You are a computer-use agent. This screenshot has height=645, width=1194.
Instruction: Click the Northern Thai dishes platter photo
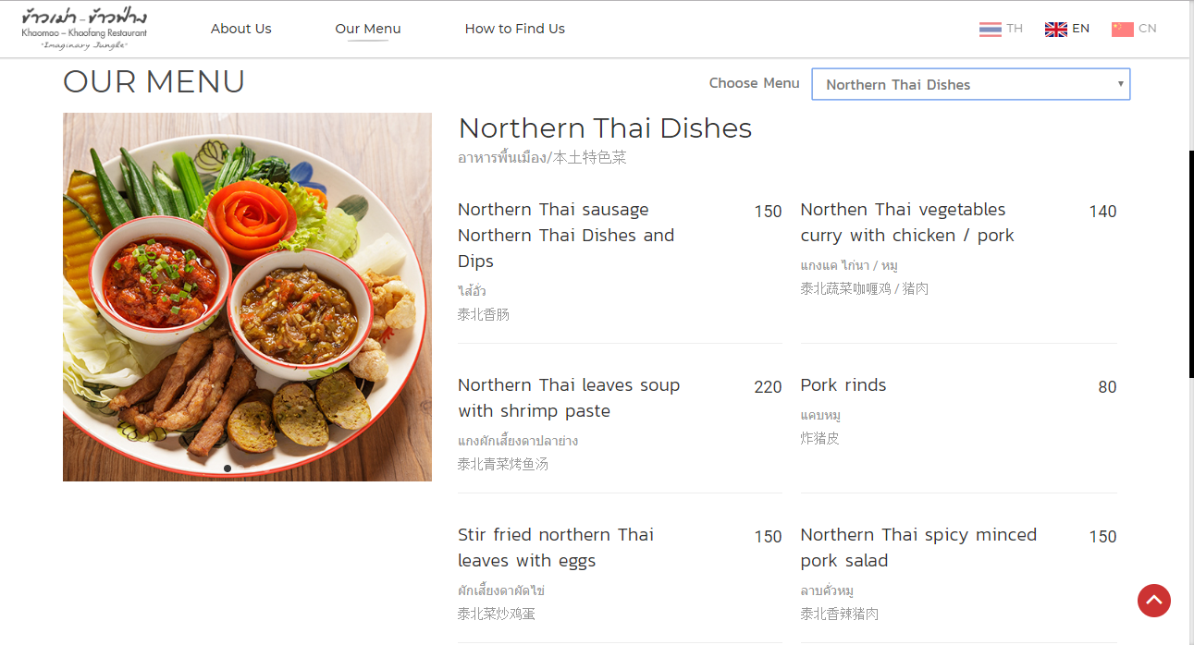(247, 297)
